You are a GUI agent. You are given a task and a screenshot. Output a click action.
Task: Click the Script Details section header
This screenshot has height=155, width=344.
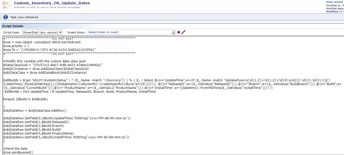click(x=14, y=26)
